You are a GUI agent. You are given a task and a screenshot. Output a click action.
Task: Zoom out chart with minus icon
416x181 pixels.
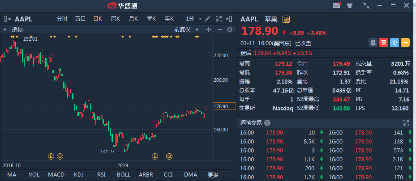(x=219, y=29)
